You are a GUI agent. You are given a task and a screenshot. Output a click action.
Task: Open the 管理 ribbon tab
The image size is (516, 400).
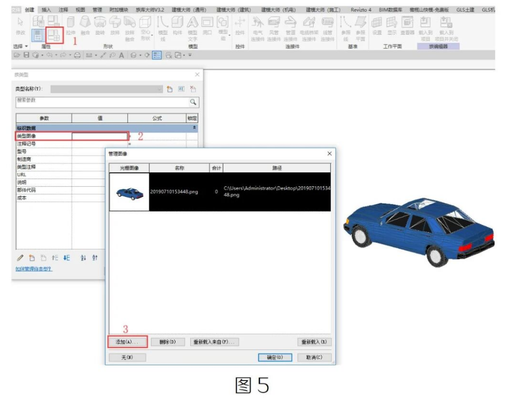click(97, 10)
